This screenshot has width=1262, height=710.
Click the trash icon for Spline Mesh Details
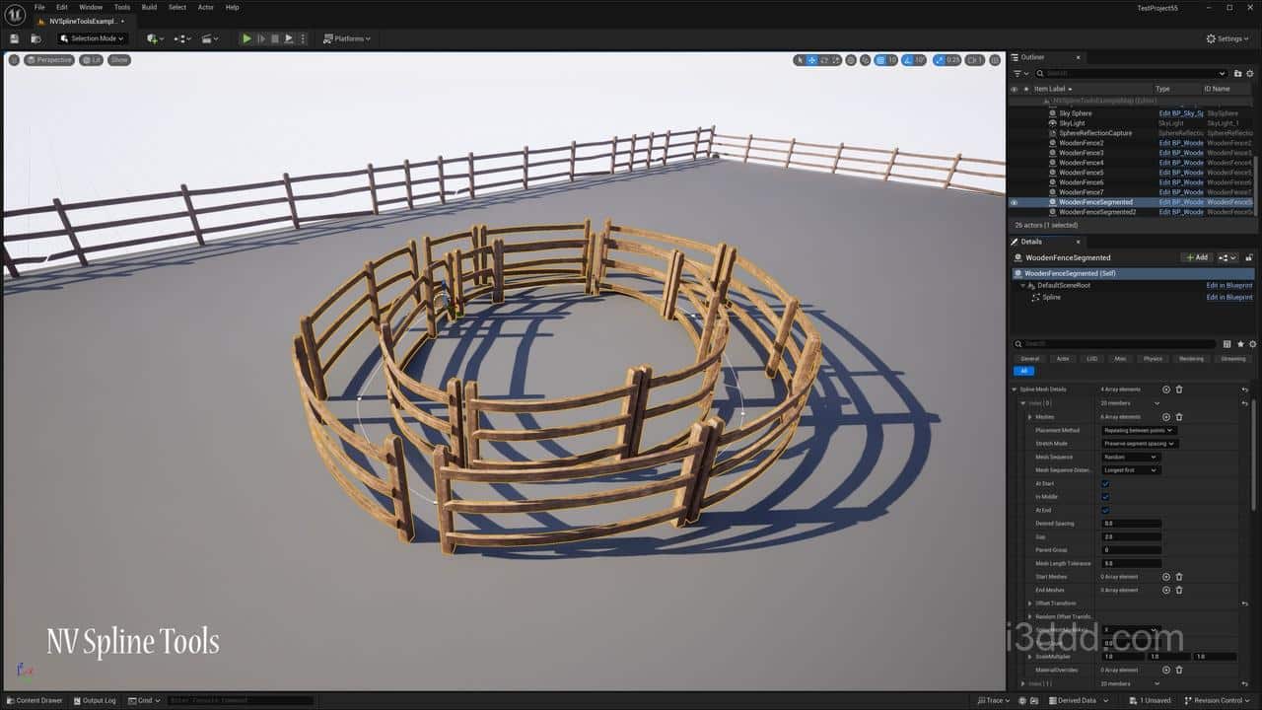1179,390
